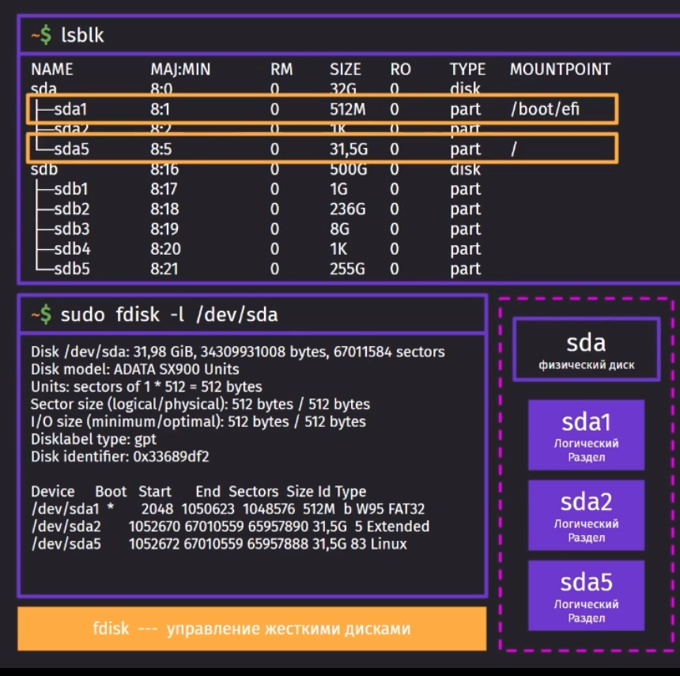
Task: Select the sdb4 partition name
Action: pyautogui.click(x=73, y=249)
